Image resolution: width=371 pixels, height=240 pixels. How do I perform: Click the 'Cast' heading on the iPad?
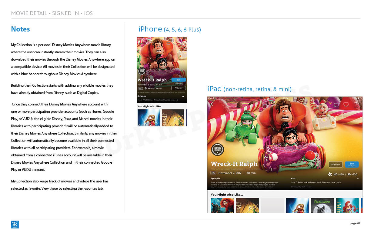(x=293, y=178)
